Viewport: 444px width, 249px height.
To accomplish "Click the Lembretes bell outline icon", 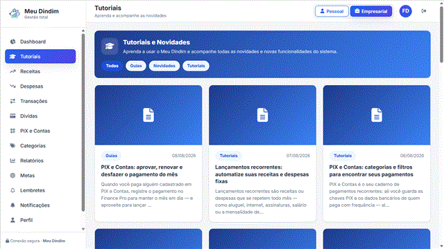I will (12, 190).
